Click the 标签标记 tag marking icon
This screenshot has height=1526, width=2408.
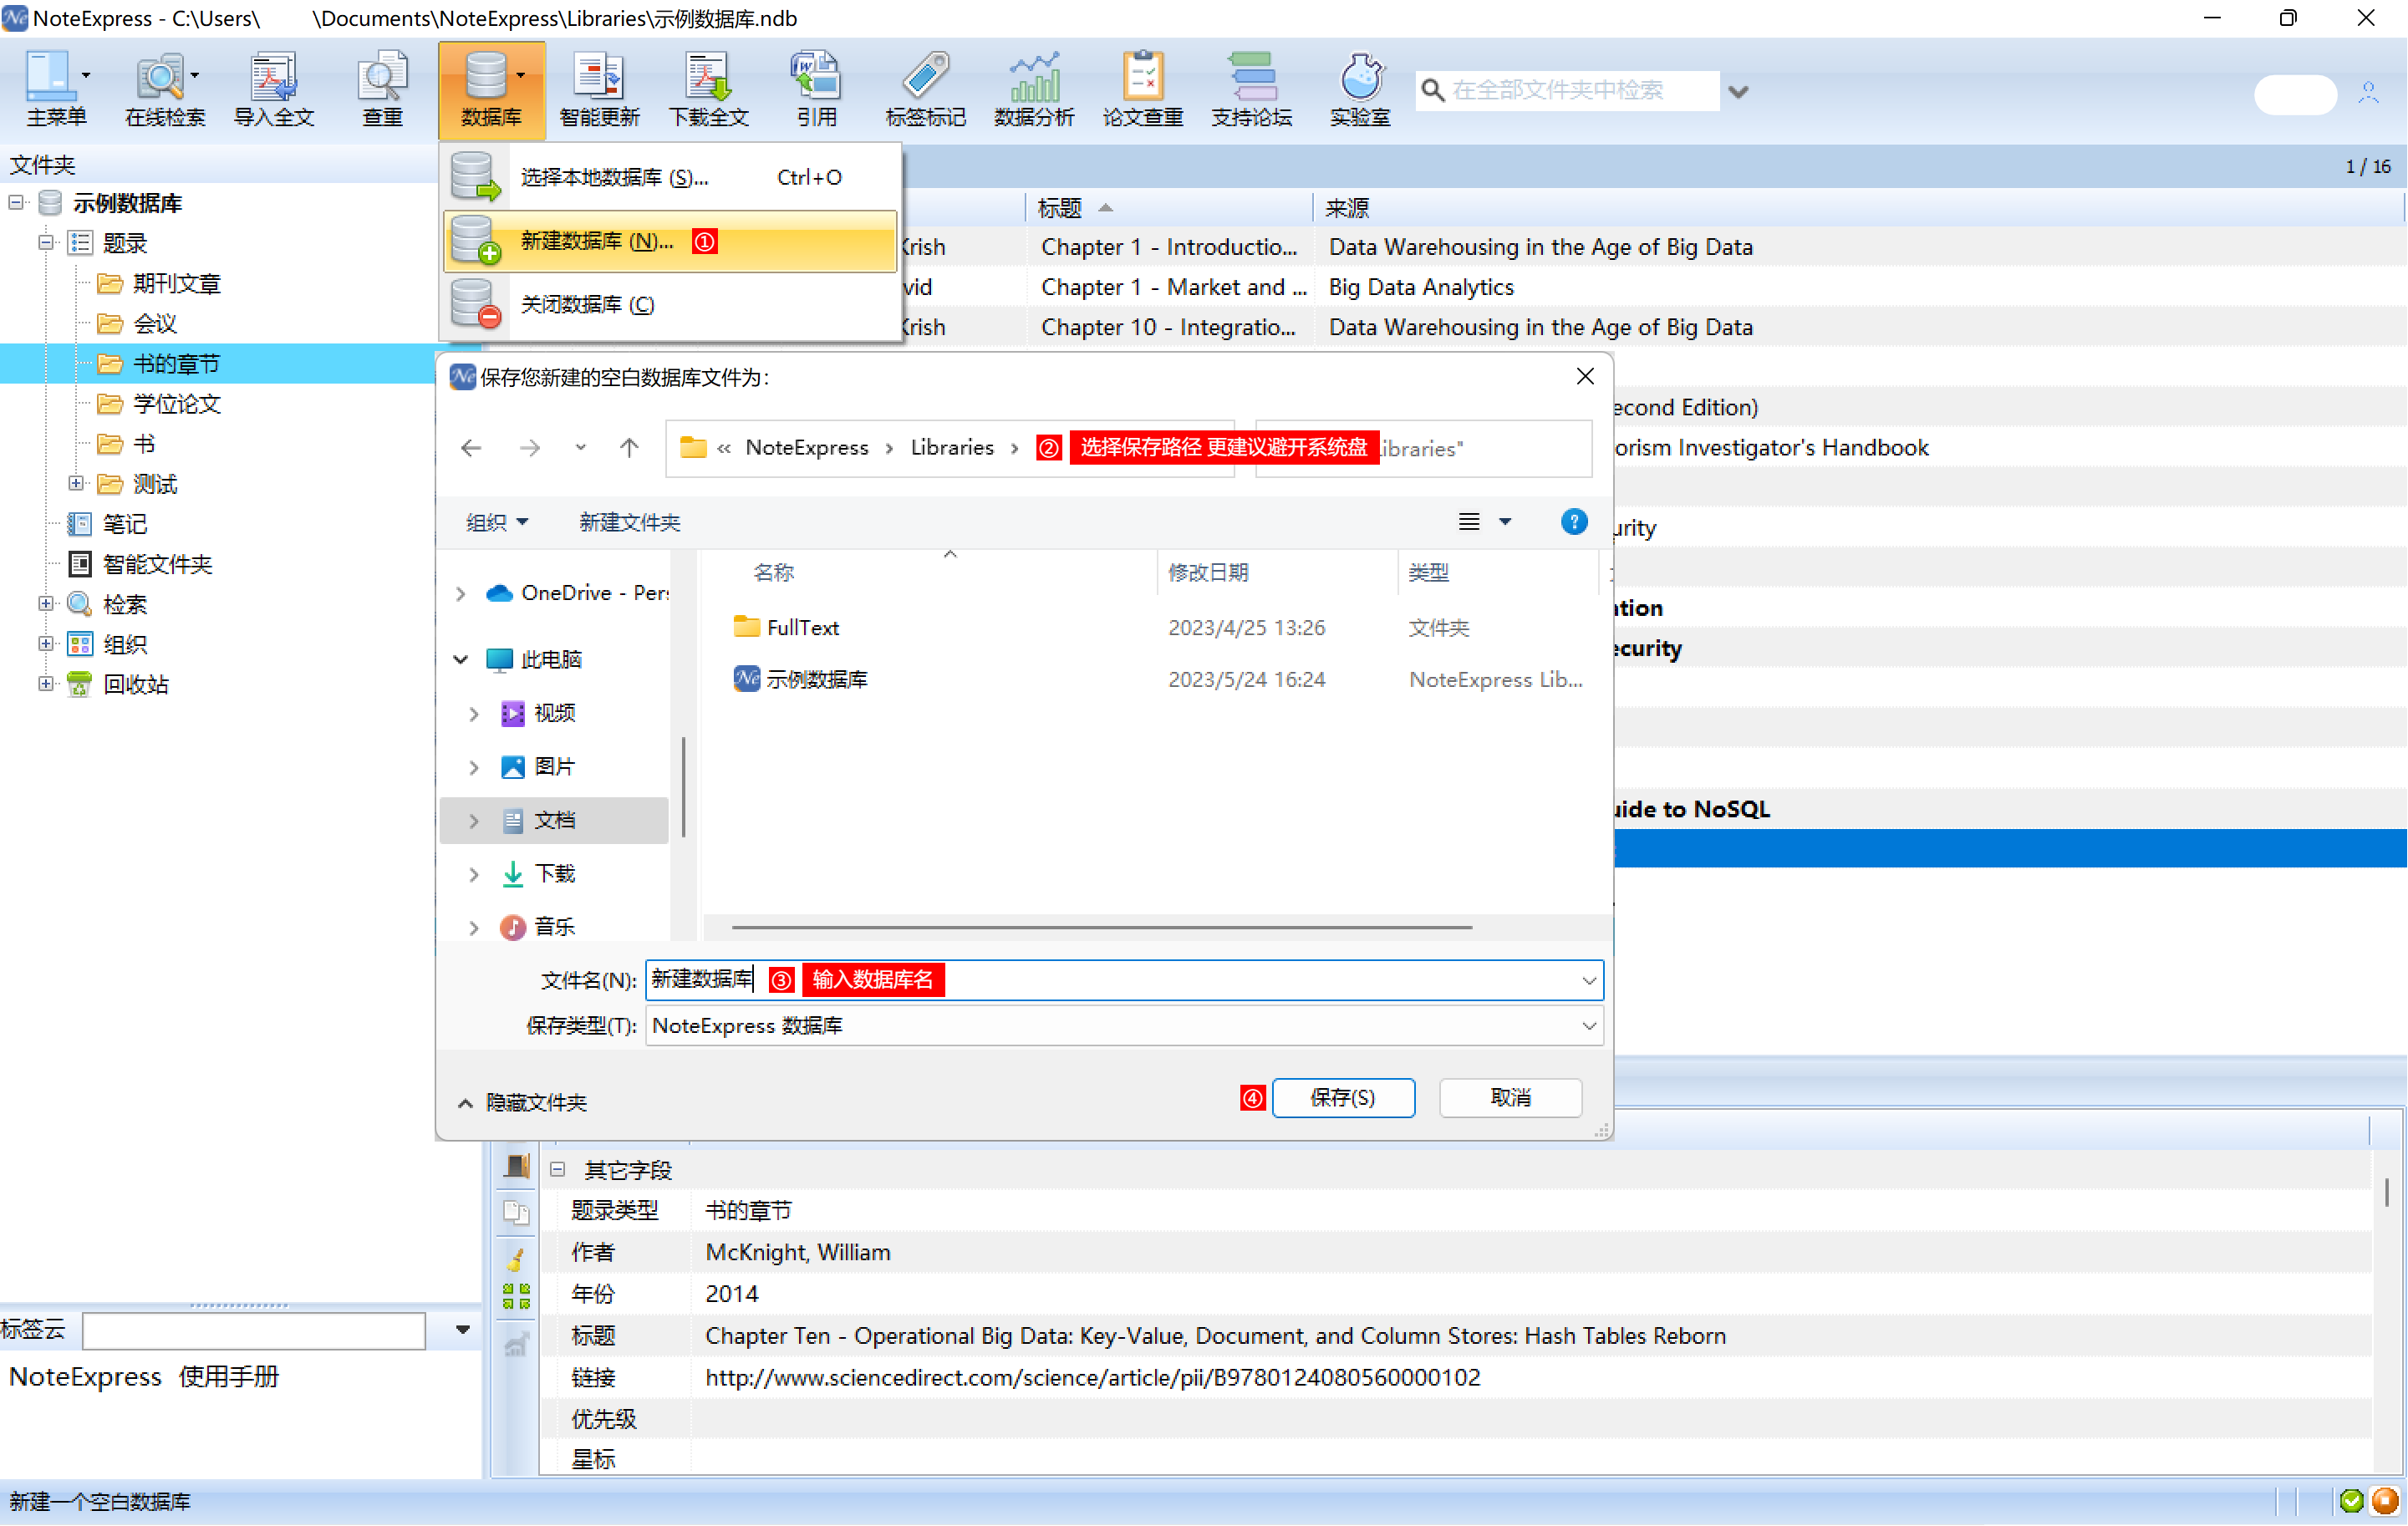coord(925,88)
